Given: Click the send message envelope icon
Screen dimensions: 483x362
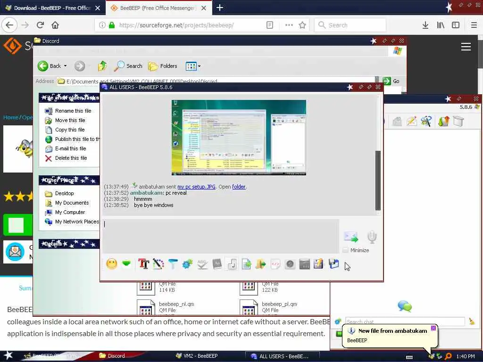Looking at the screenshot, I should (351, 237).
